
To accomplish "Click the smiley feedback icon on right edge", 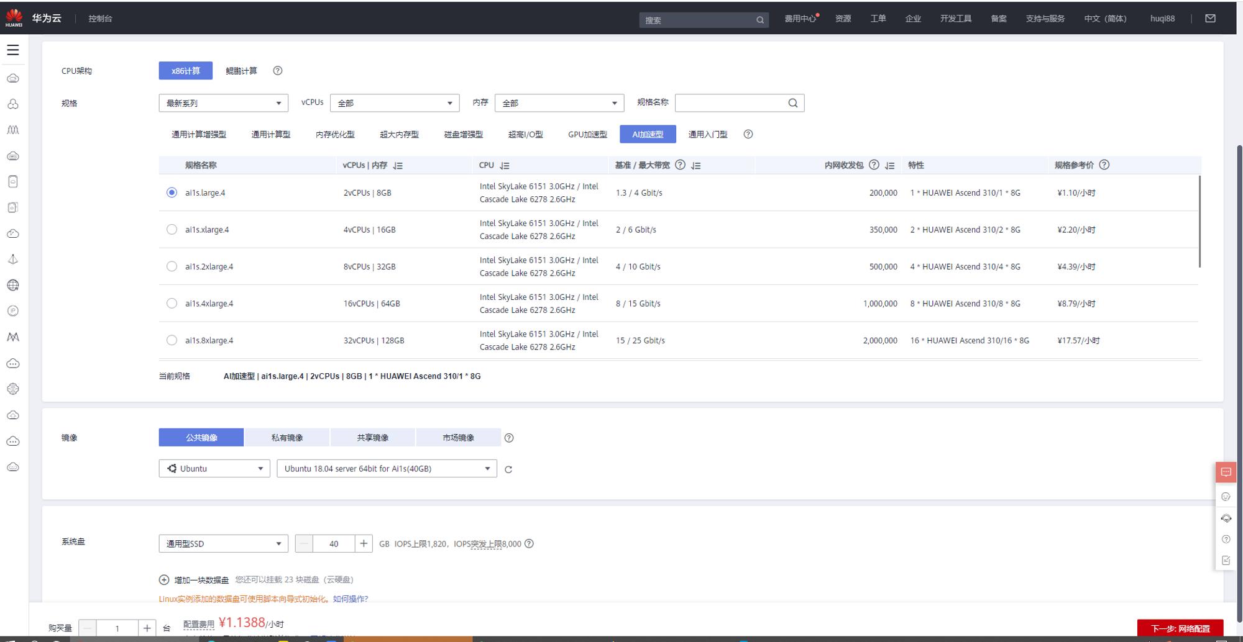I will point(1226,497).
